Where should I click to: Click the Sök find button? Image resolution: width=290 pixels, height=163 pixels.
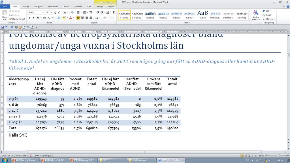point(267,11)
